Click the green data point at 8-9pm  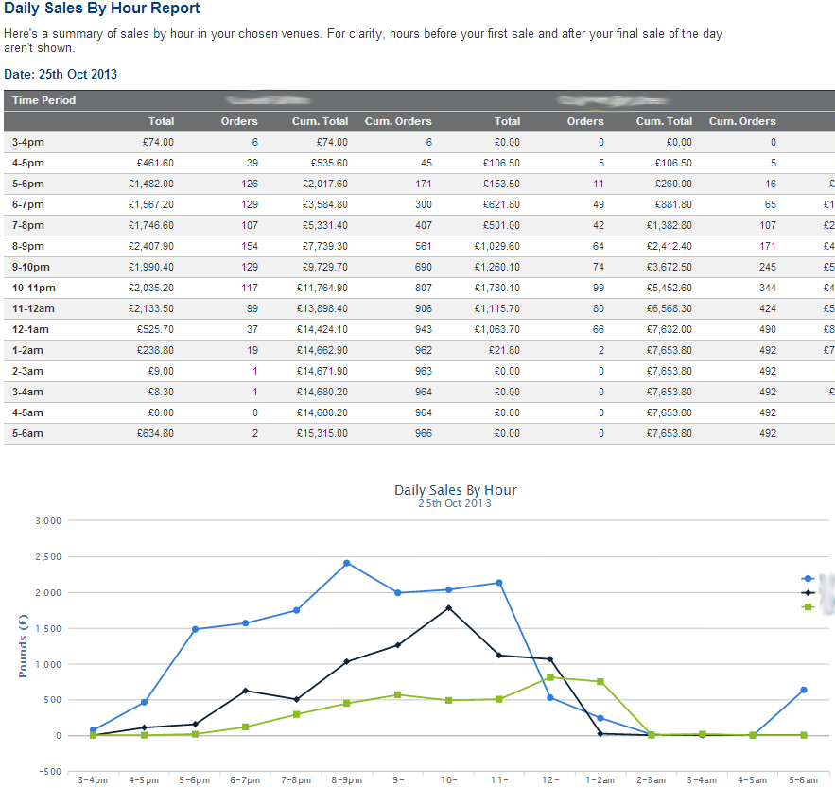348,703
